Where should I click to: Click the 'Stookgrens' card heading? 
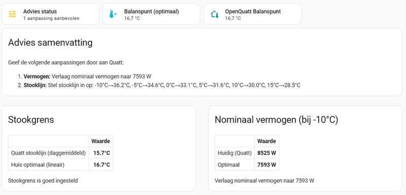point(31,120)
